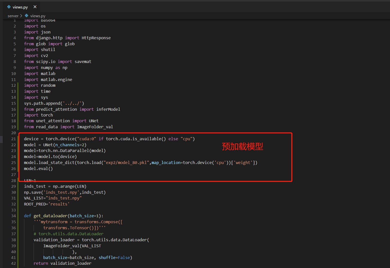
Task: Close the views.py tab
Action: 35,7
